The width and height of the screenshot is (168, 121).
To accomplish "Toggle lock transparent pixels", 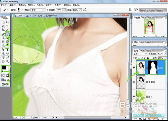I will click(x=139, y=58).
